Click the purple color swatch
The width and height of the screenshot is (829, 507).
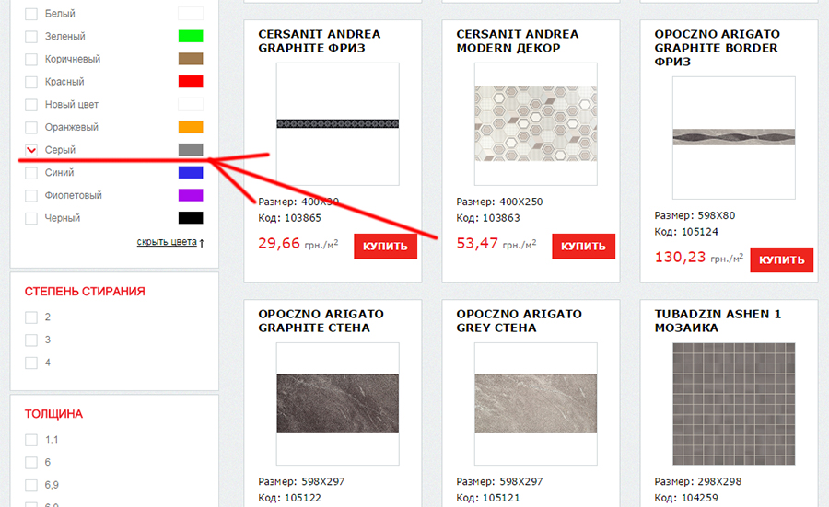click(x=191, y=195)
